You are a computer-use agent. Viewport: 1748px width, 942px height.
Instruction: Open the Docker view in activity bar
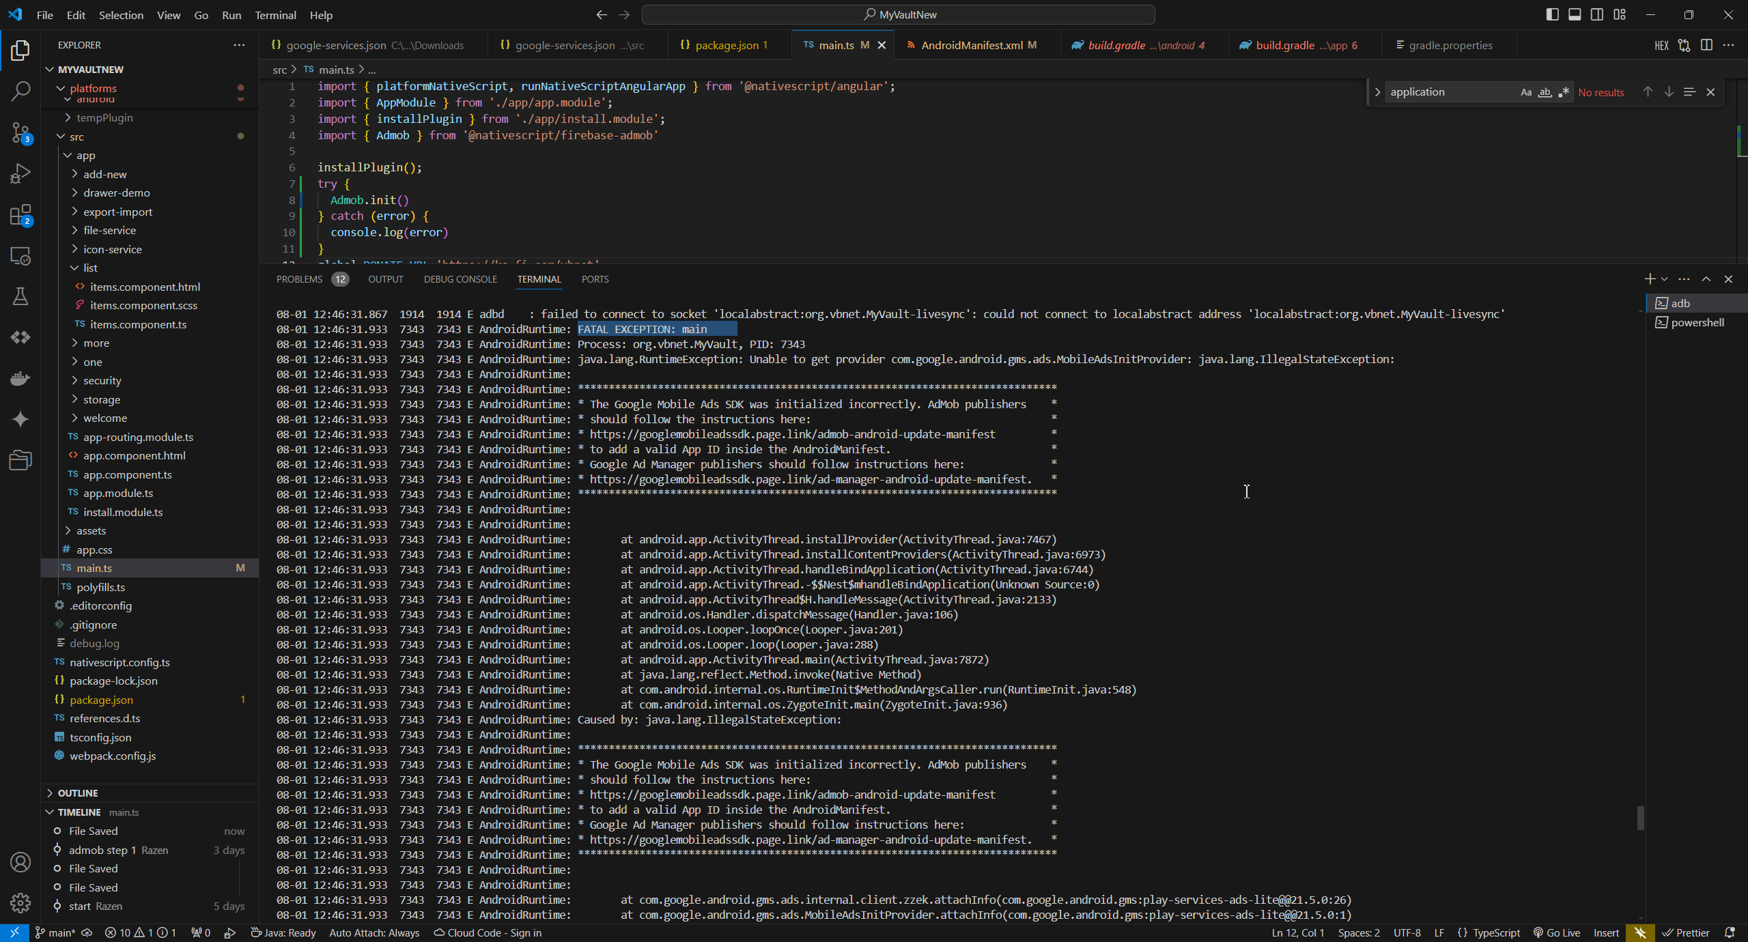(x=20, y=378)
